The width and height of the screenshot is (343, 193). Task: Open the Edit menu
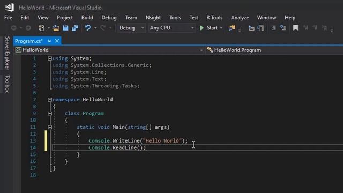pos(25,18)
